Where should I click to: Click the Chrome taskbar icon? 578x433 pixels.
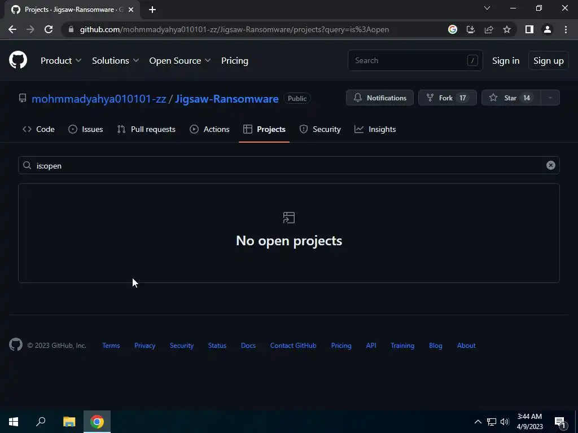(97, 422)
